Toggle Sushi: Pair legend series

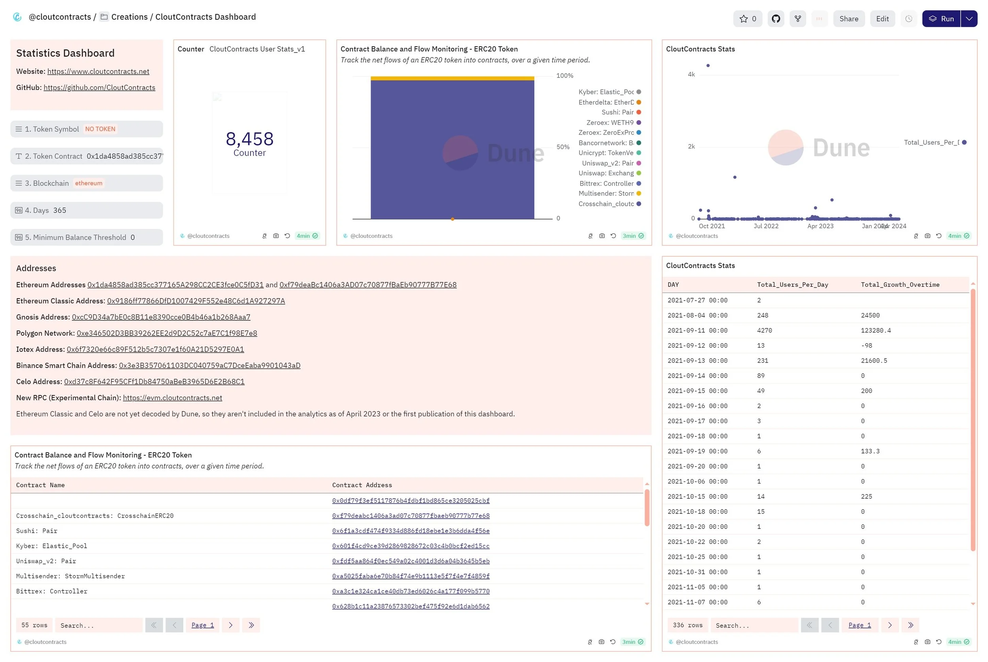(618, 112)
